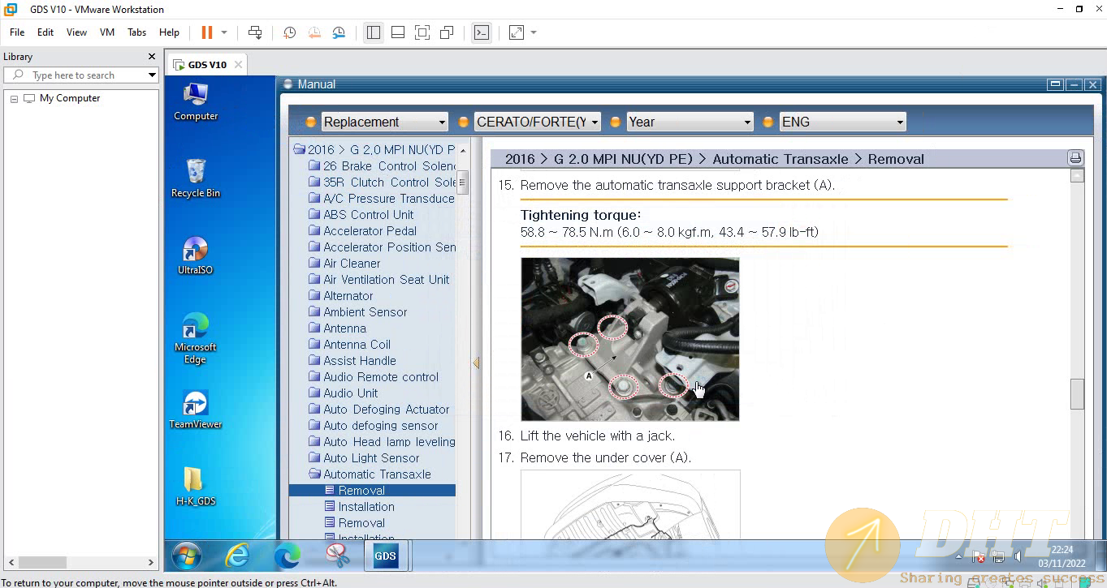Collapse the tree panel with the orange arrow
1107x588 pixels.
tap(476, 363)
